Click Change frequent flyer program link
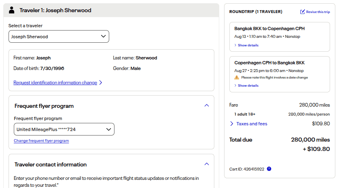 [41, 141]
